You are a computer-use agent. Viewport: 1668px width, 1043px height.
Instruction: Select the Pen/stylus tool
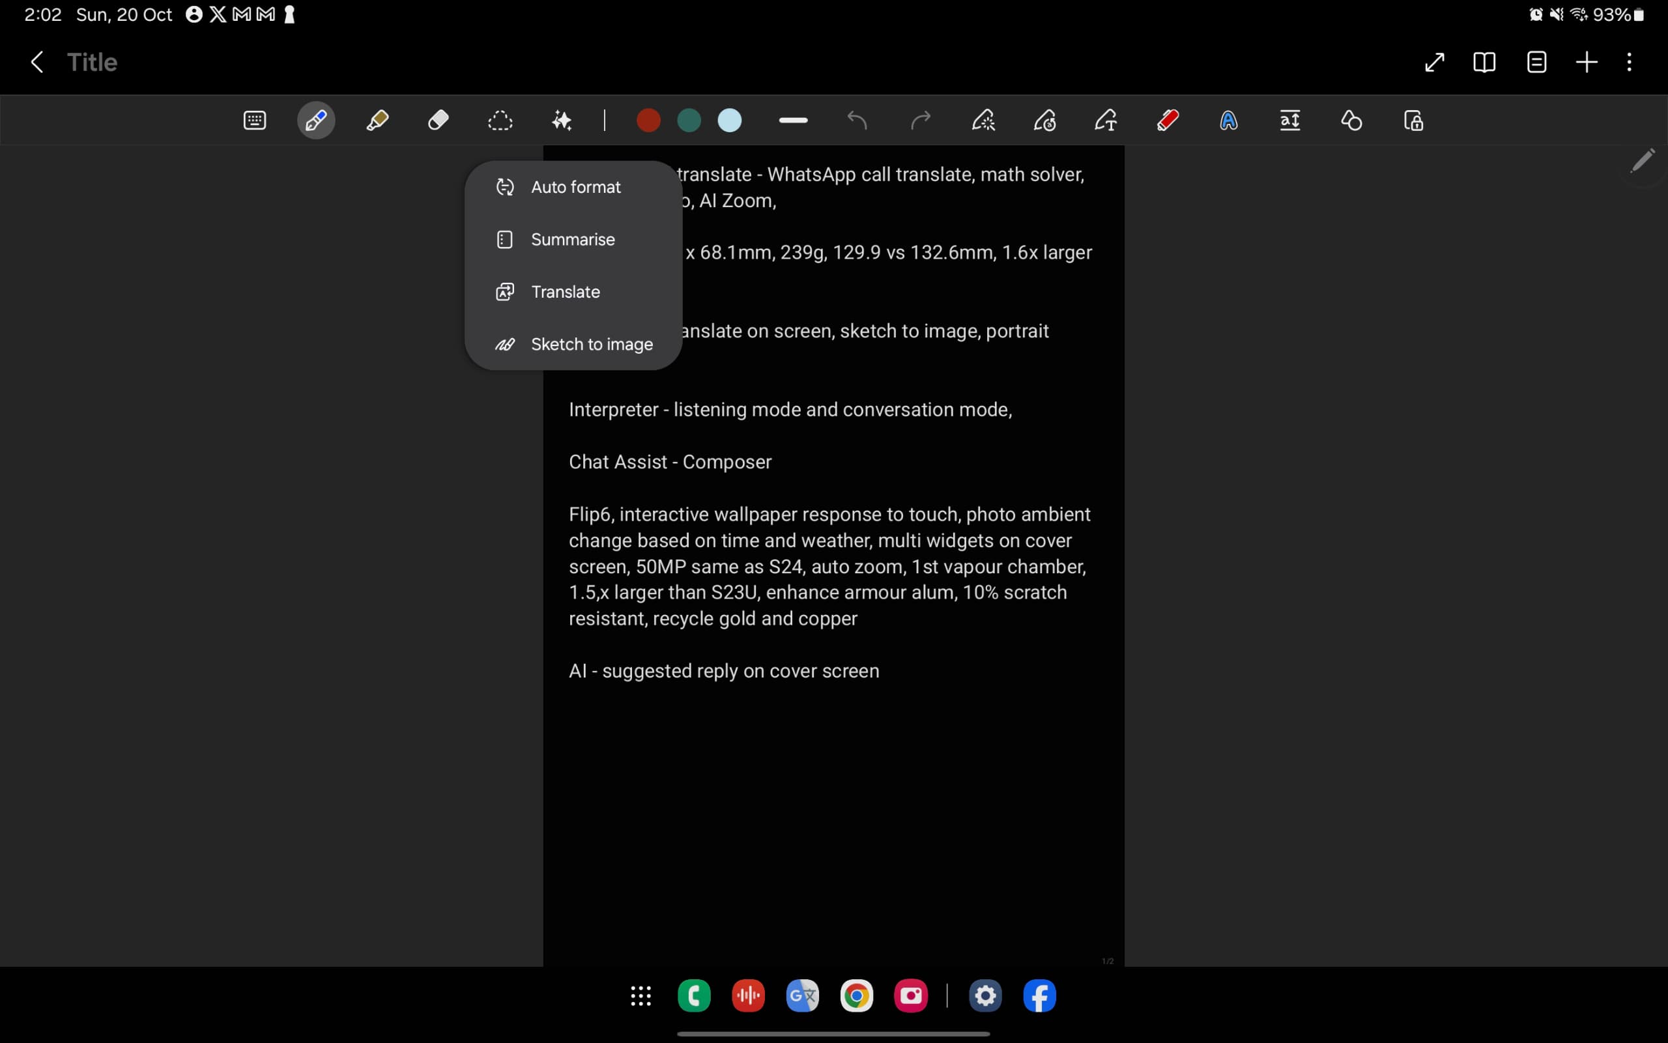tap(317, 120)
